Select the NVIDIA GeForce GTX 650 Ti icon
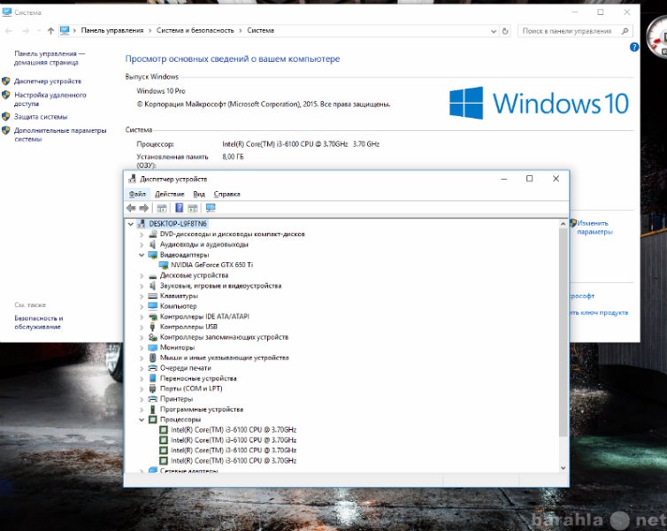667x531 pixels. click(164, 265)
